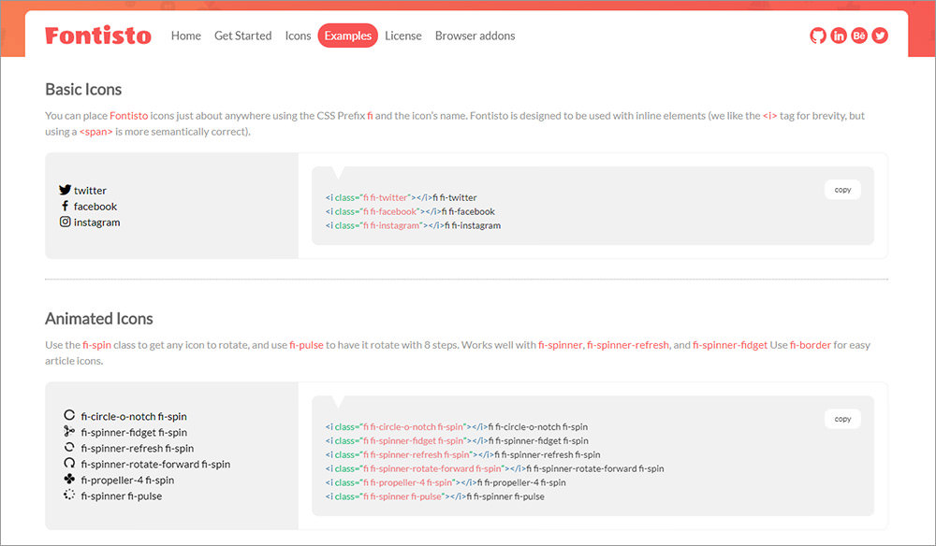Click the instagram label in demo list
The width and height of the screenshot is (936, 546).
tap(96, 223)
